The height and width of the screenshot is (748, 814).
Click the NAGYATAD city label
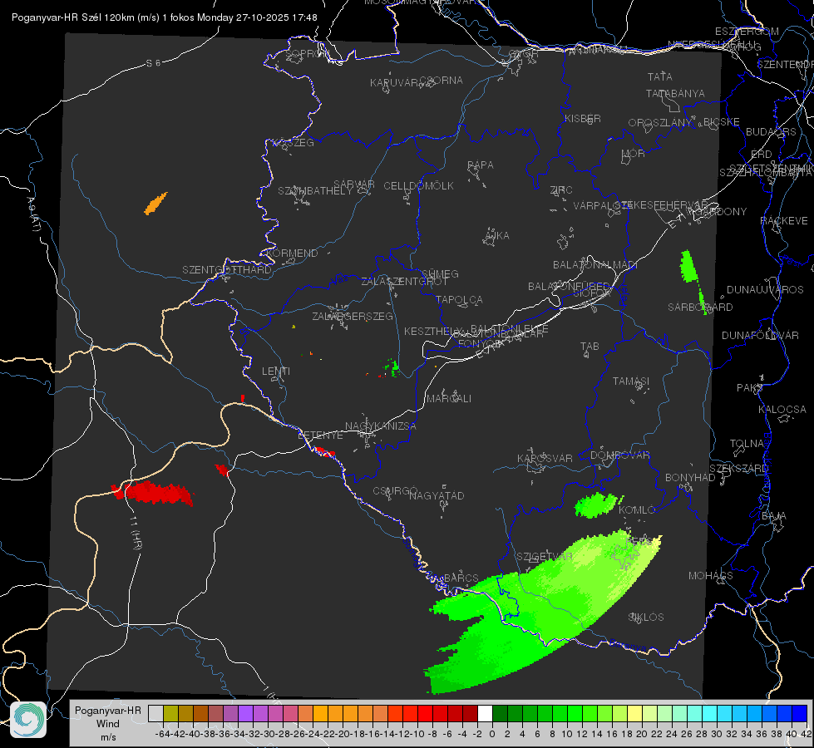pos(437,495)
